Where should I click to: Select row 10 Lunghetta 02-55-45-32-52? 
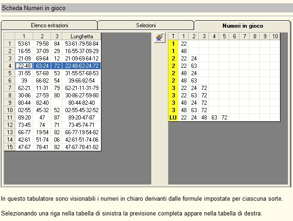coord(82,110)
